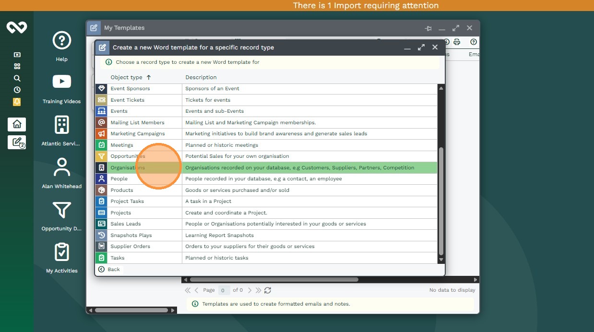Close the Create a new Word template dialog
This screenshot has width=594, height=332.
(435, 47)
